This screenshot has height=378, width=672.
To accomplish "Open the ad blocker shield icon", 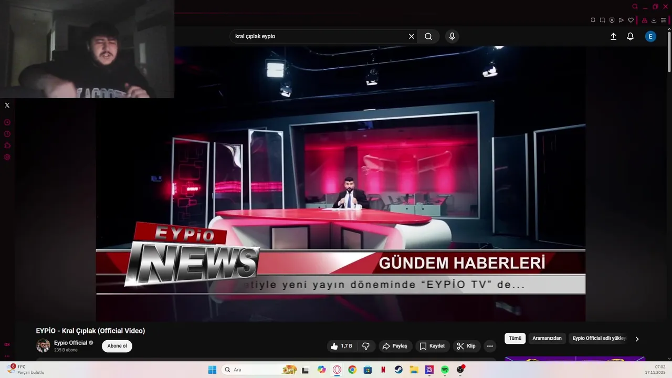I will pos(612,20).
